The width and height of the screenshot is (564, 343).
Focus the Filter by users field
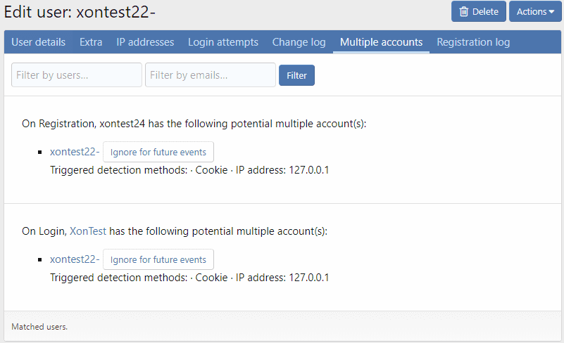(x=77, y=75)
